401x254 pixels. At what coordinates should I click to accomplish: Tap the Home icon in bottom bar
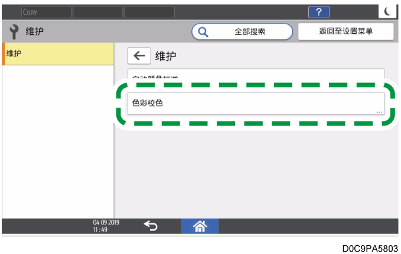point(199,226)
